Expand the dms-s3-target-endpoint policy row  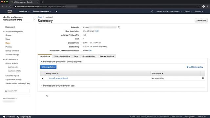[43, 78]
